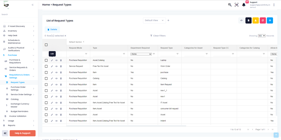The width and height of the screenshot is (281, 140).
Task: Select the Work Order row checkbox
Action: (46, 66)
